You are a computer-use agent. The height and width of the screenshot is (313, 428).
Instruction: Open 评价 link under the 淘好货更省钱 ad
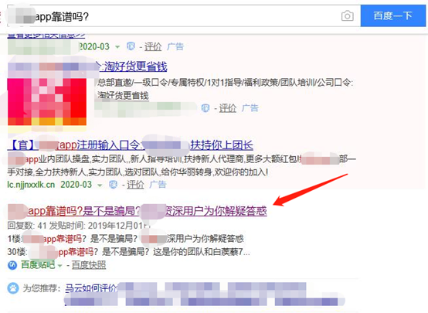click(227, 108)
